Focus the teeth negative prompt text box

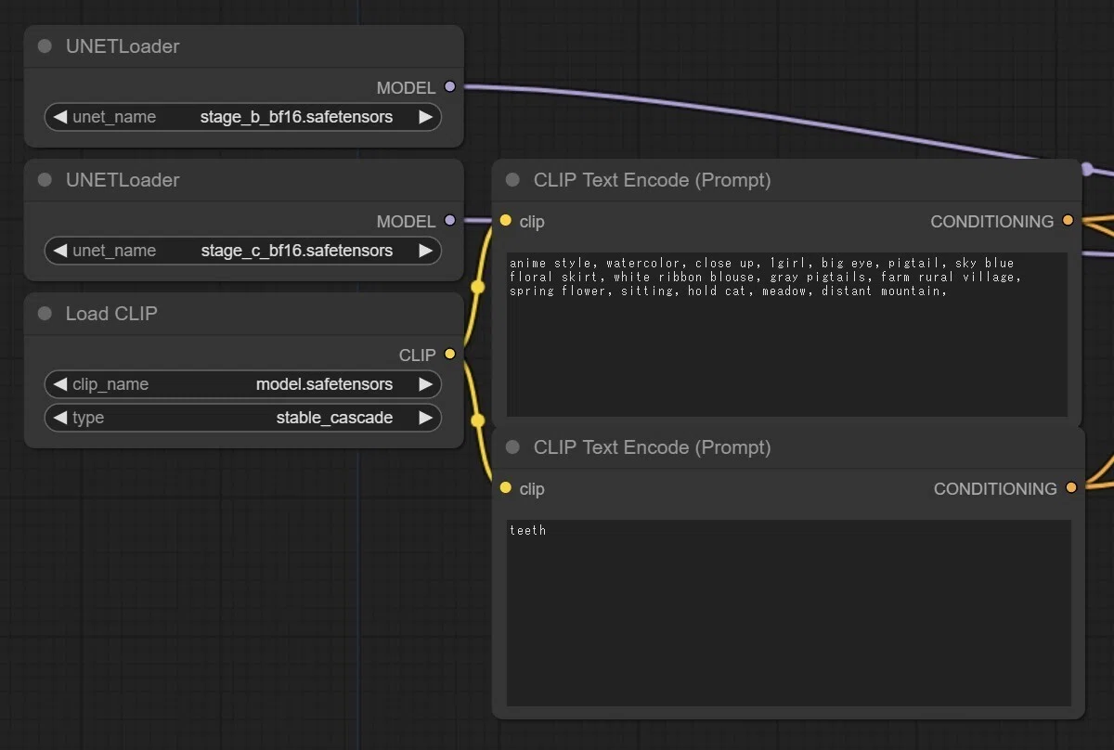[x=789, y=613]
